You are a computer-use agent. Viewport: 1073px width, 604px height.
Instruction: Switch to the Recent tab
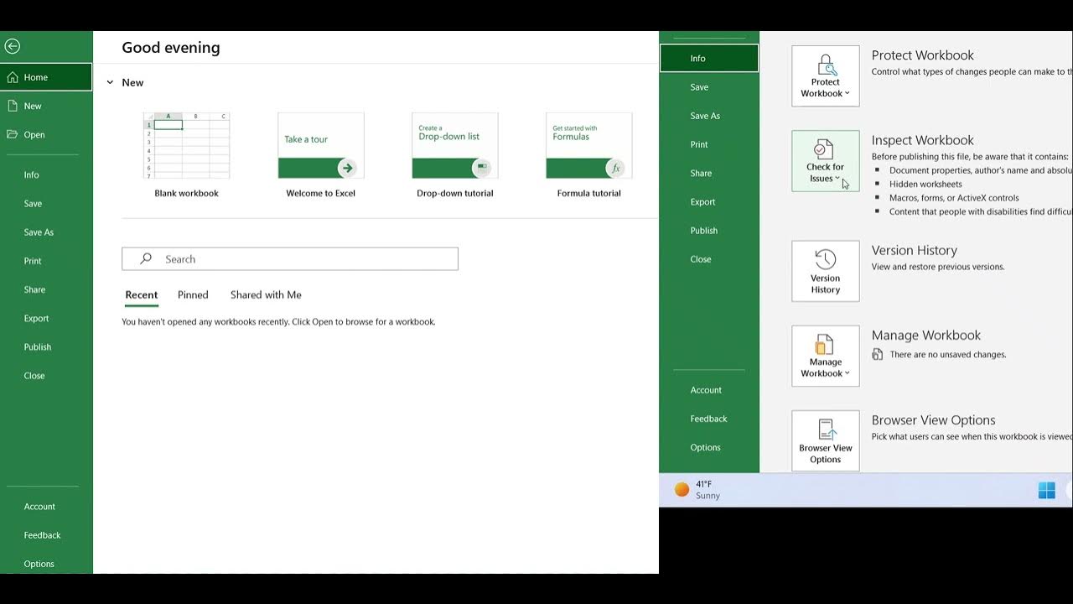tap(142, 294)
